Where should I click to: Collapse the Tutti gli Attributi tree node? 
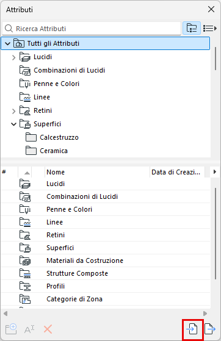click(x=7, y=44)
